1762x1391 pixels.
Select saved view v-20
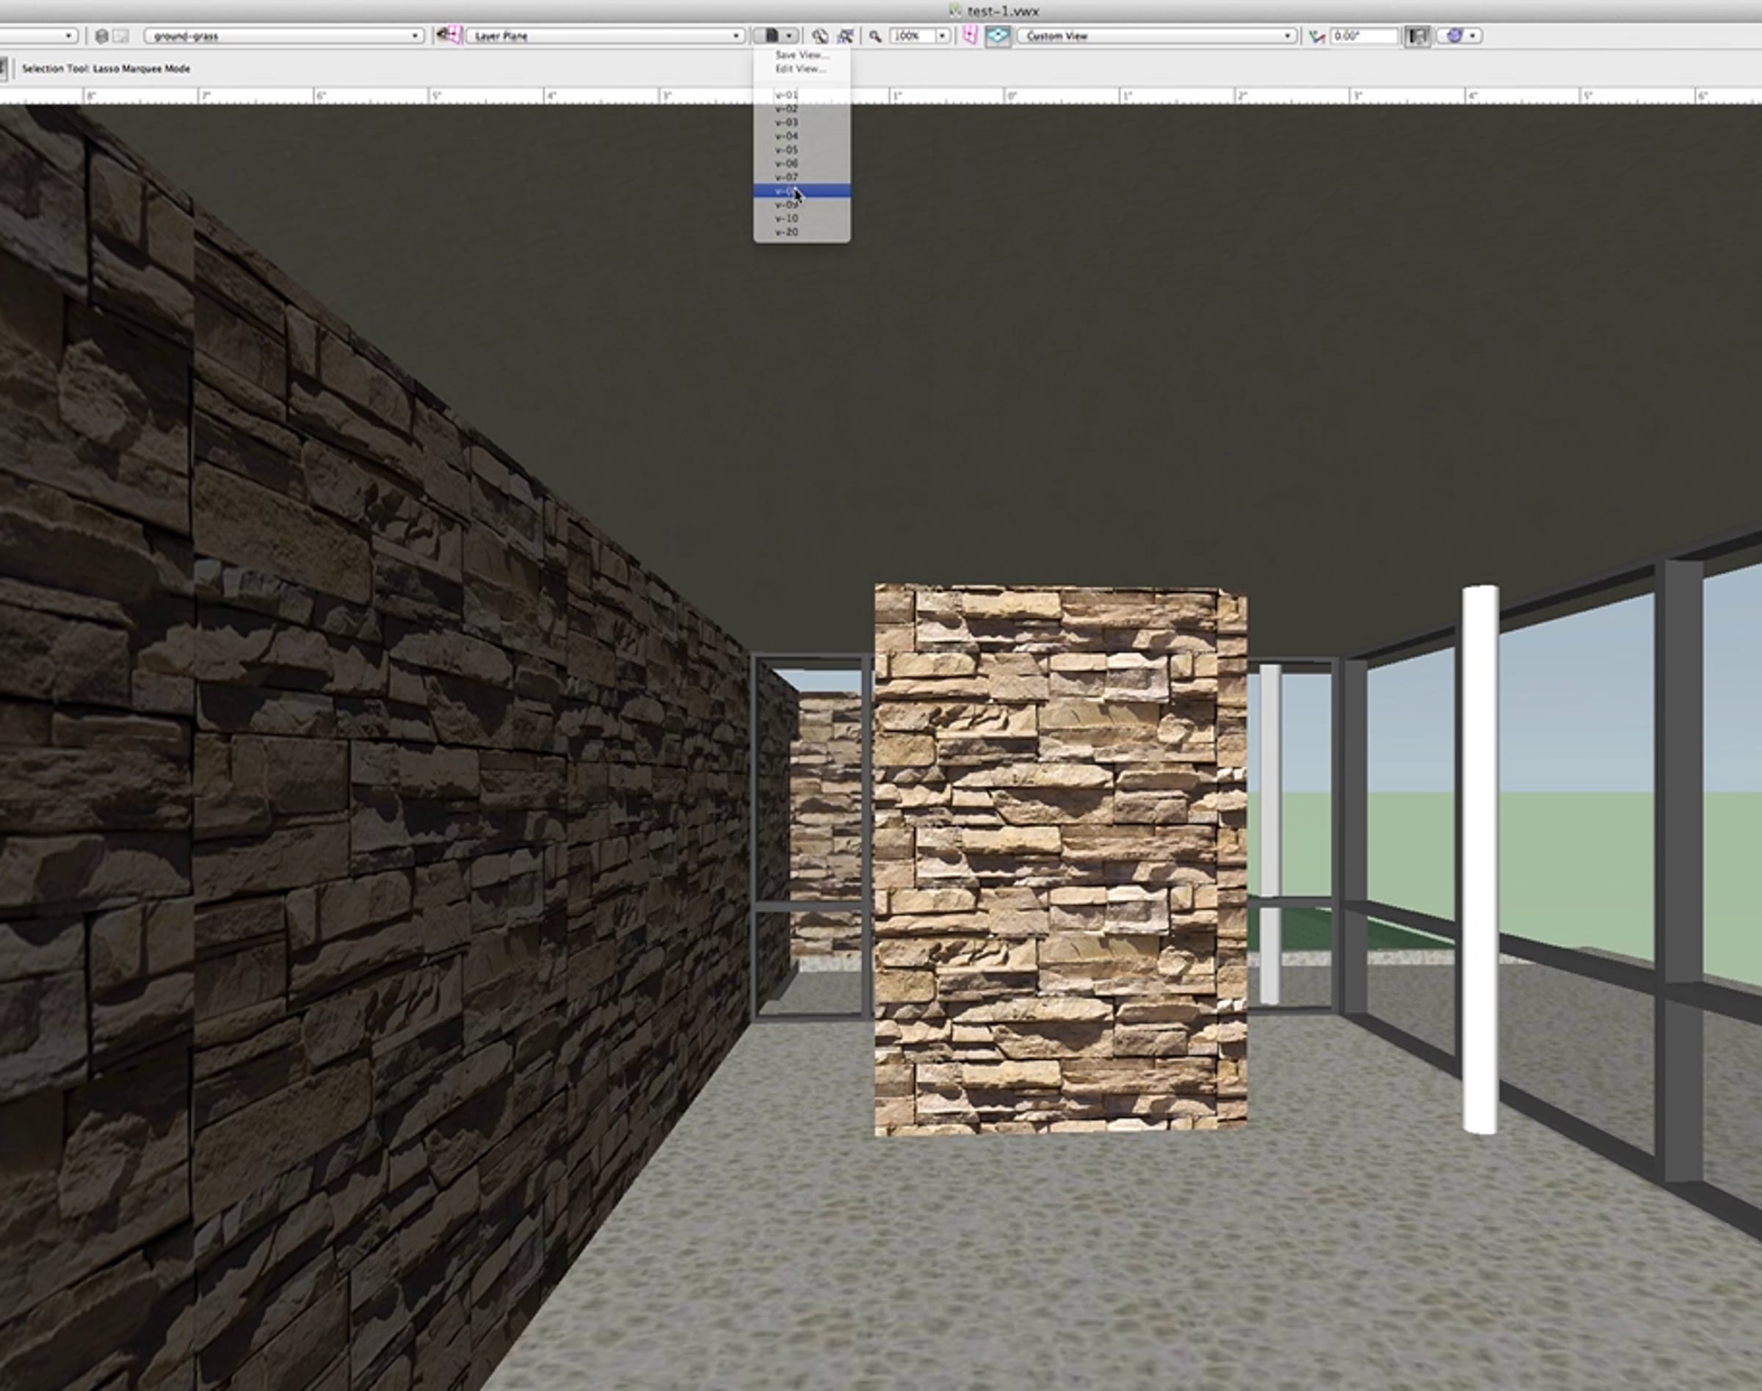click(x=786, y=232)
